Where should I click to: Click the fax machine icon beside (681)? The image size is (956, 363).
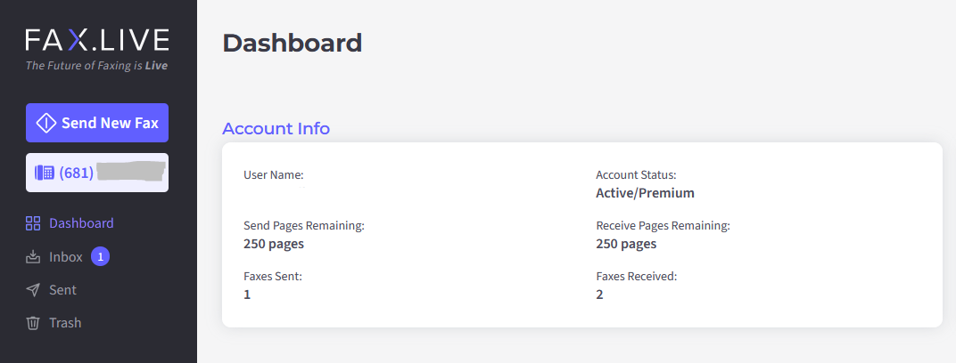45,173
